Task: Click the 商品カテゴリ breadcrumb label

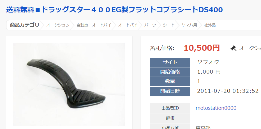Action: [24, 25]
